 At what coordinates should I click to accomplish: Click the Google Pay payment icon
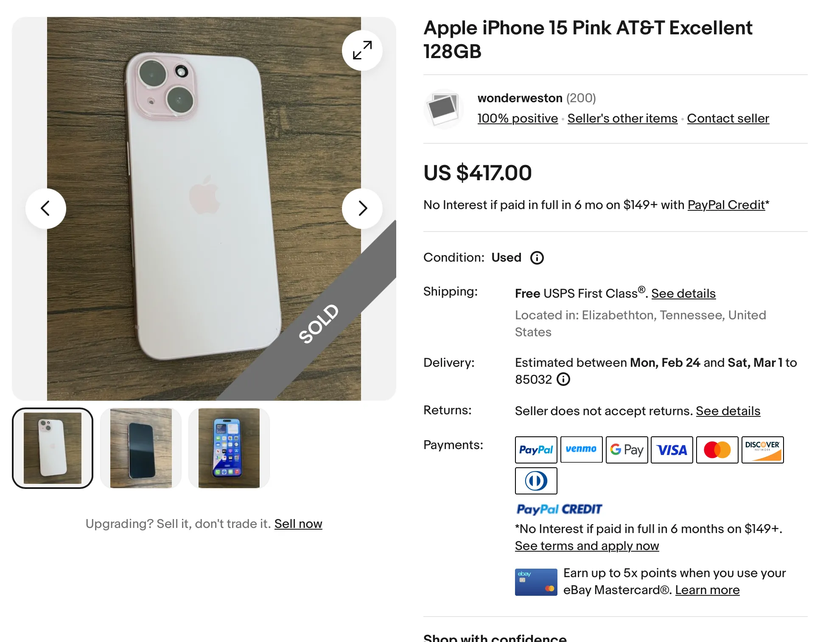point(627,449)
